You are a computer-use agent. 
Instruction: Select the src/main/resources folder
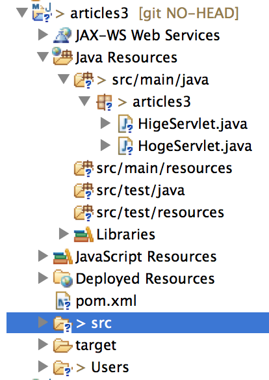click(153, 169)
